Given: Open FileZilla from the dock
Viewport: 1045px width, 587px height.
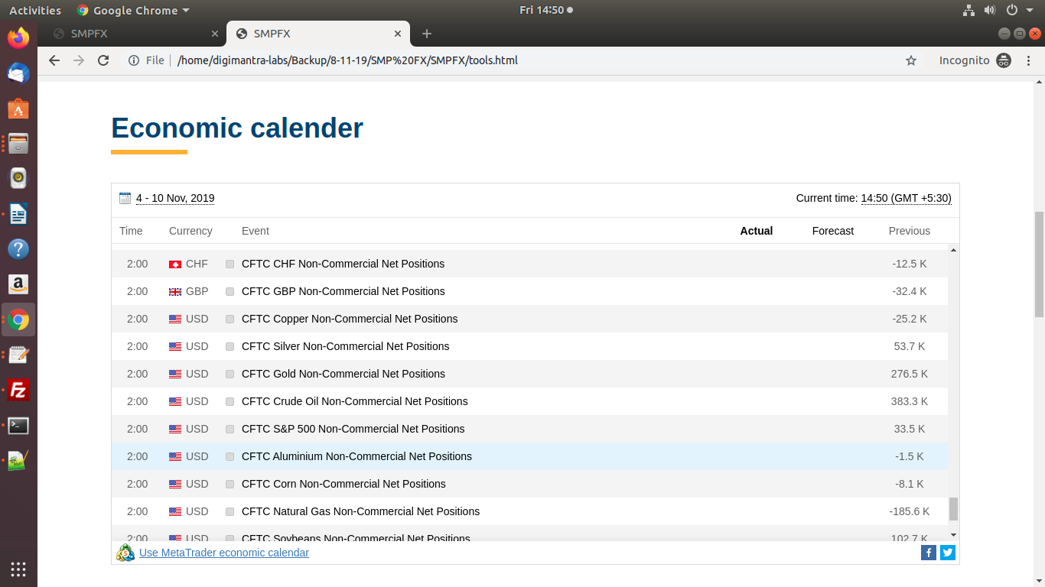Looking at the screenshot, I should pos(18,391).
